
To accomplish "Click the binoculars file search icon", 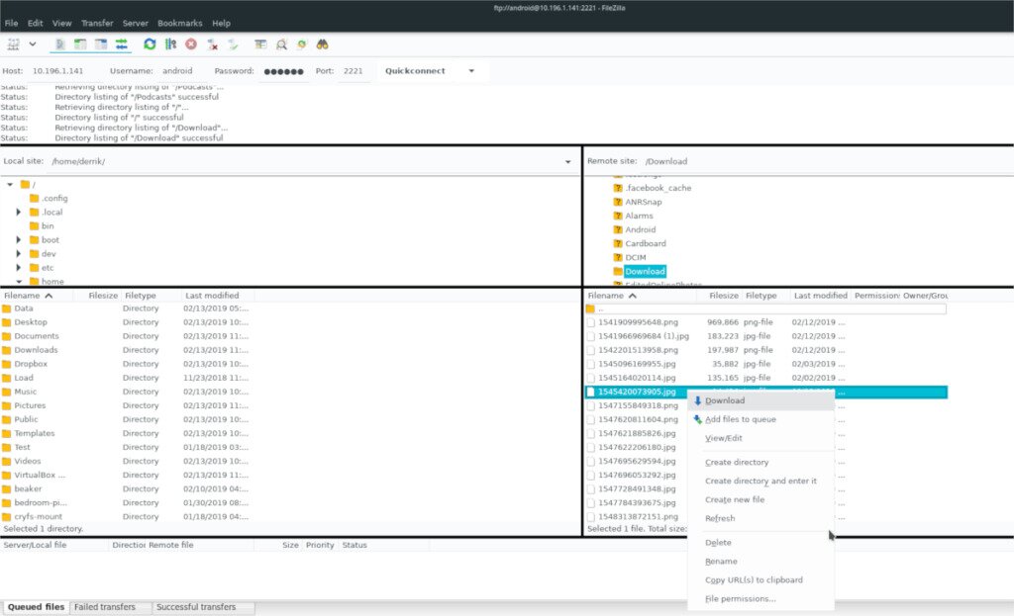I will (323, 44).
